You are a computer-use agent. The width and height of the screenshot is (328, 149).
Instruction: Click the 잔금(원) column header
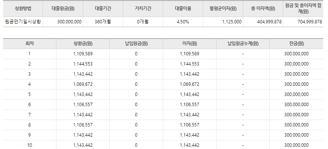click(x=296, y=44)
